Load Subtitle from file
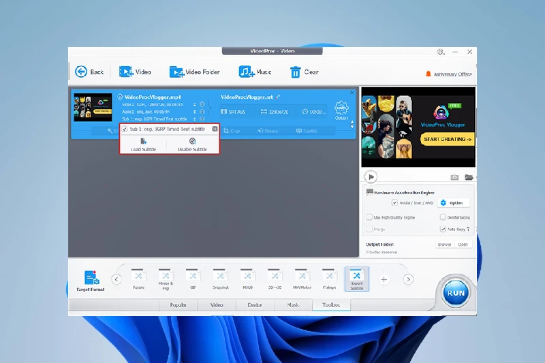This screenshot has height=363, width=545. click(143, 145)
